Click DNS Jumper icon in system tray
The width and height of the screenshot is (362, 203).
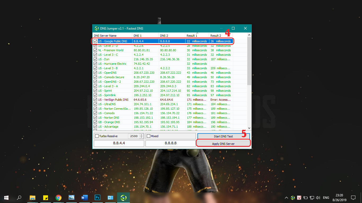pyautogui.click(x=293, y=197)
